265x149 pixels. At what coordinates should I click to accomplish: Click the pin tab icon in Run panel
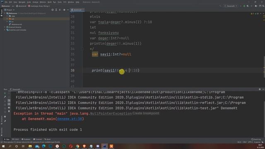tap(5, 121)
